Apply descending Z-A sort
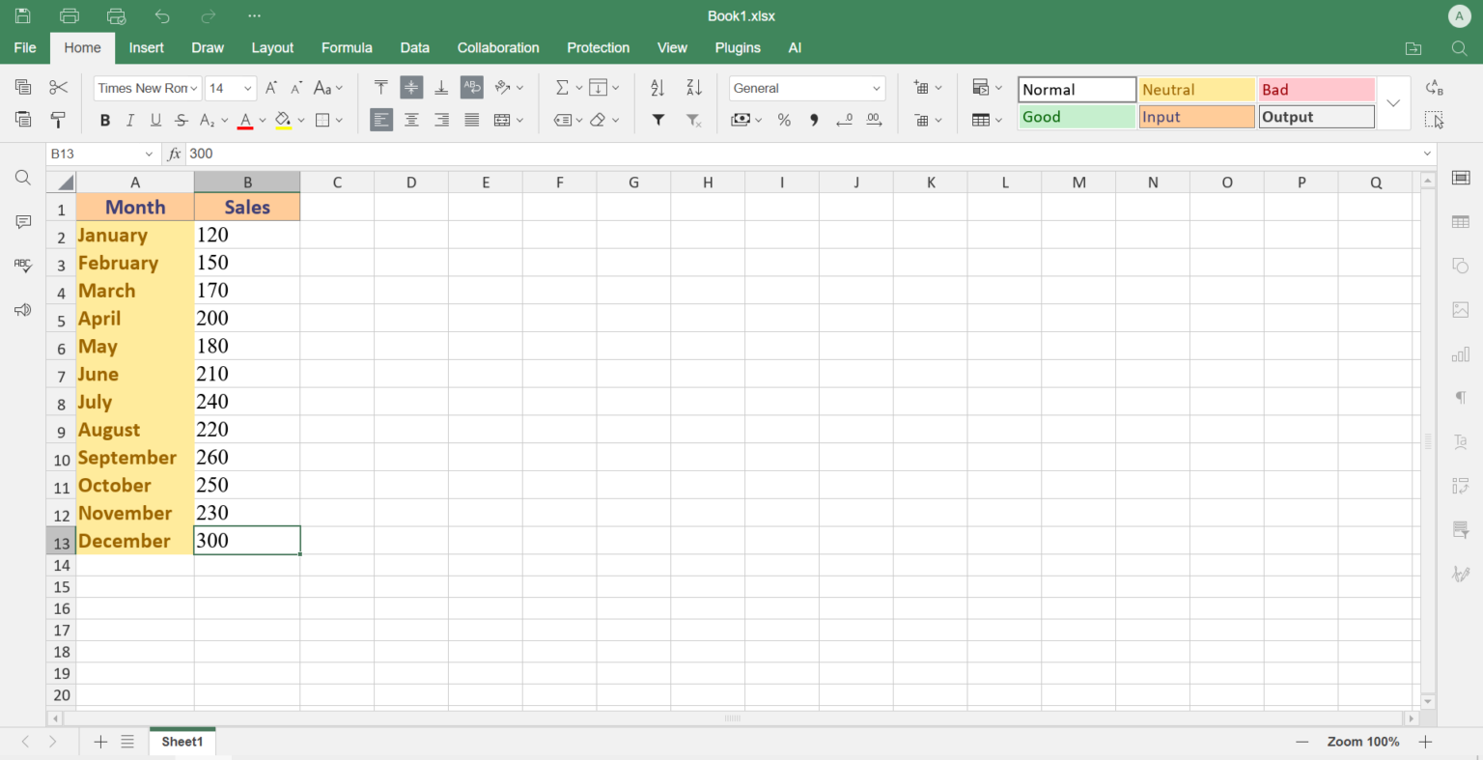1483x760 pixels. [x=693, y=87]
